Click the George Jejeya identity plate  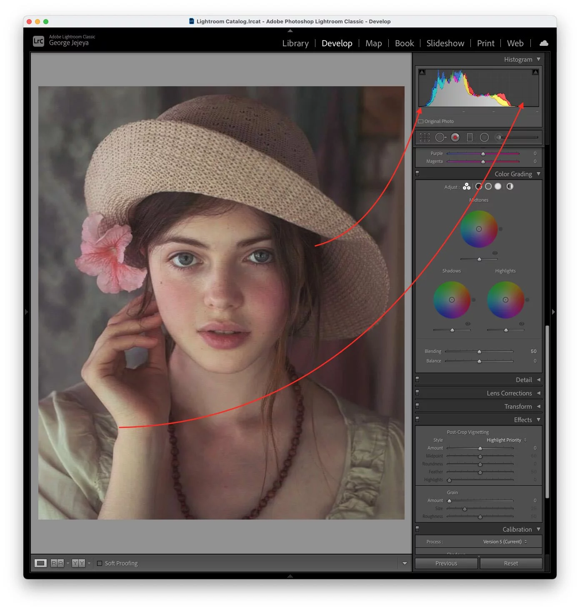(69, 42)
